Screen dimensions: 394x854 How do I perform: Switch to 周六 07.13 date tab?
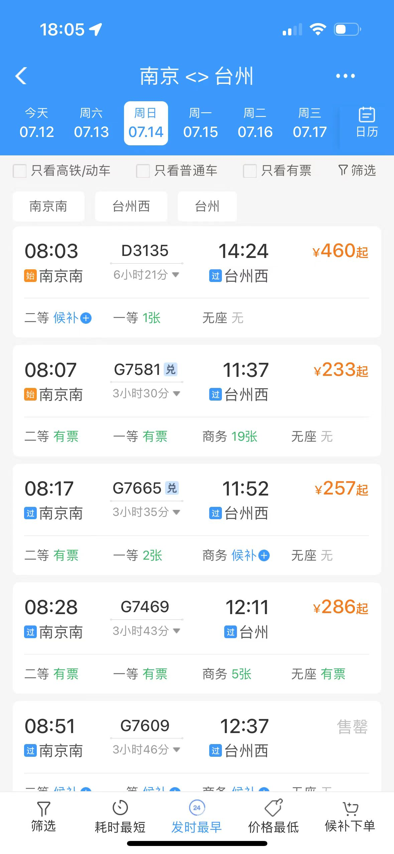pos(91,123)
